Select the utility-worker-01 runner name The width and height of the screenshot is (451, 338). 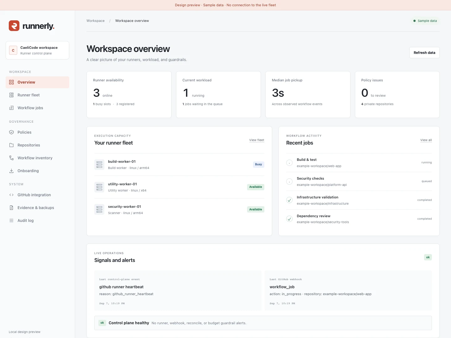point(122,184)
